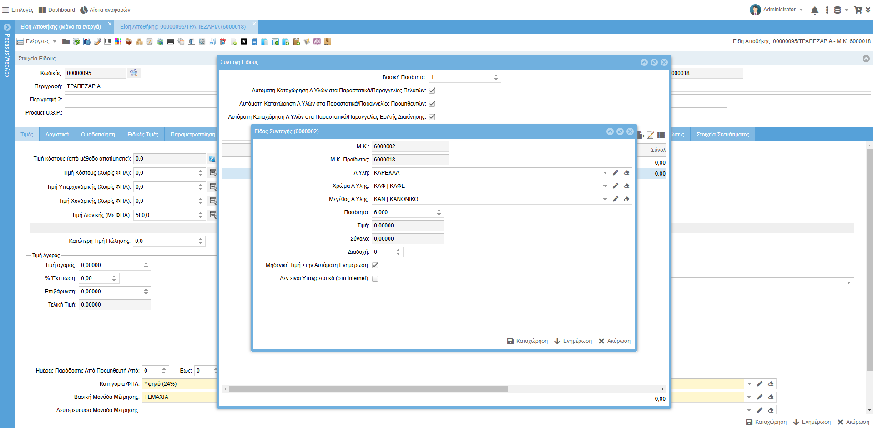Edit the Α Ύλη field with pencil icon

pyautogui.click(x=616, y=173)
